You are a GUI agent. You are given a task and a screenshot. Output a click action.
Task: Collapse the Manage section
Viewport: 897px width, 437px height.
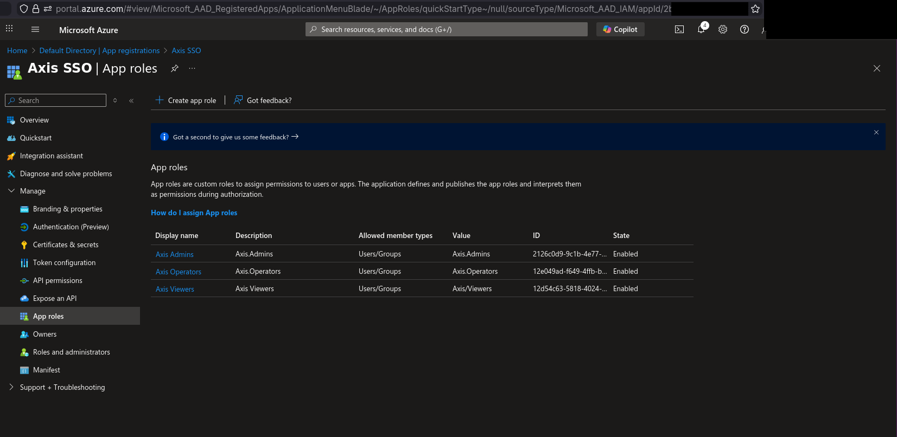tap(11, 191)
